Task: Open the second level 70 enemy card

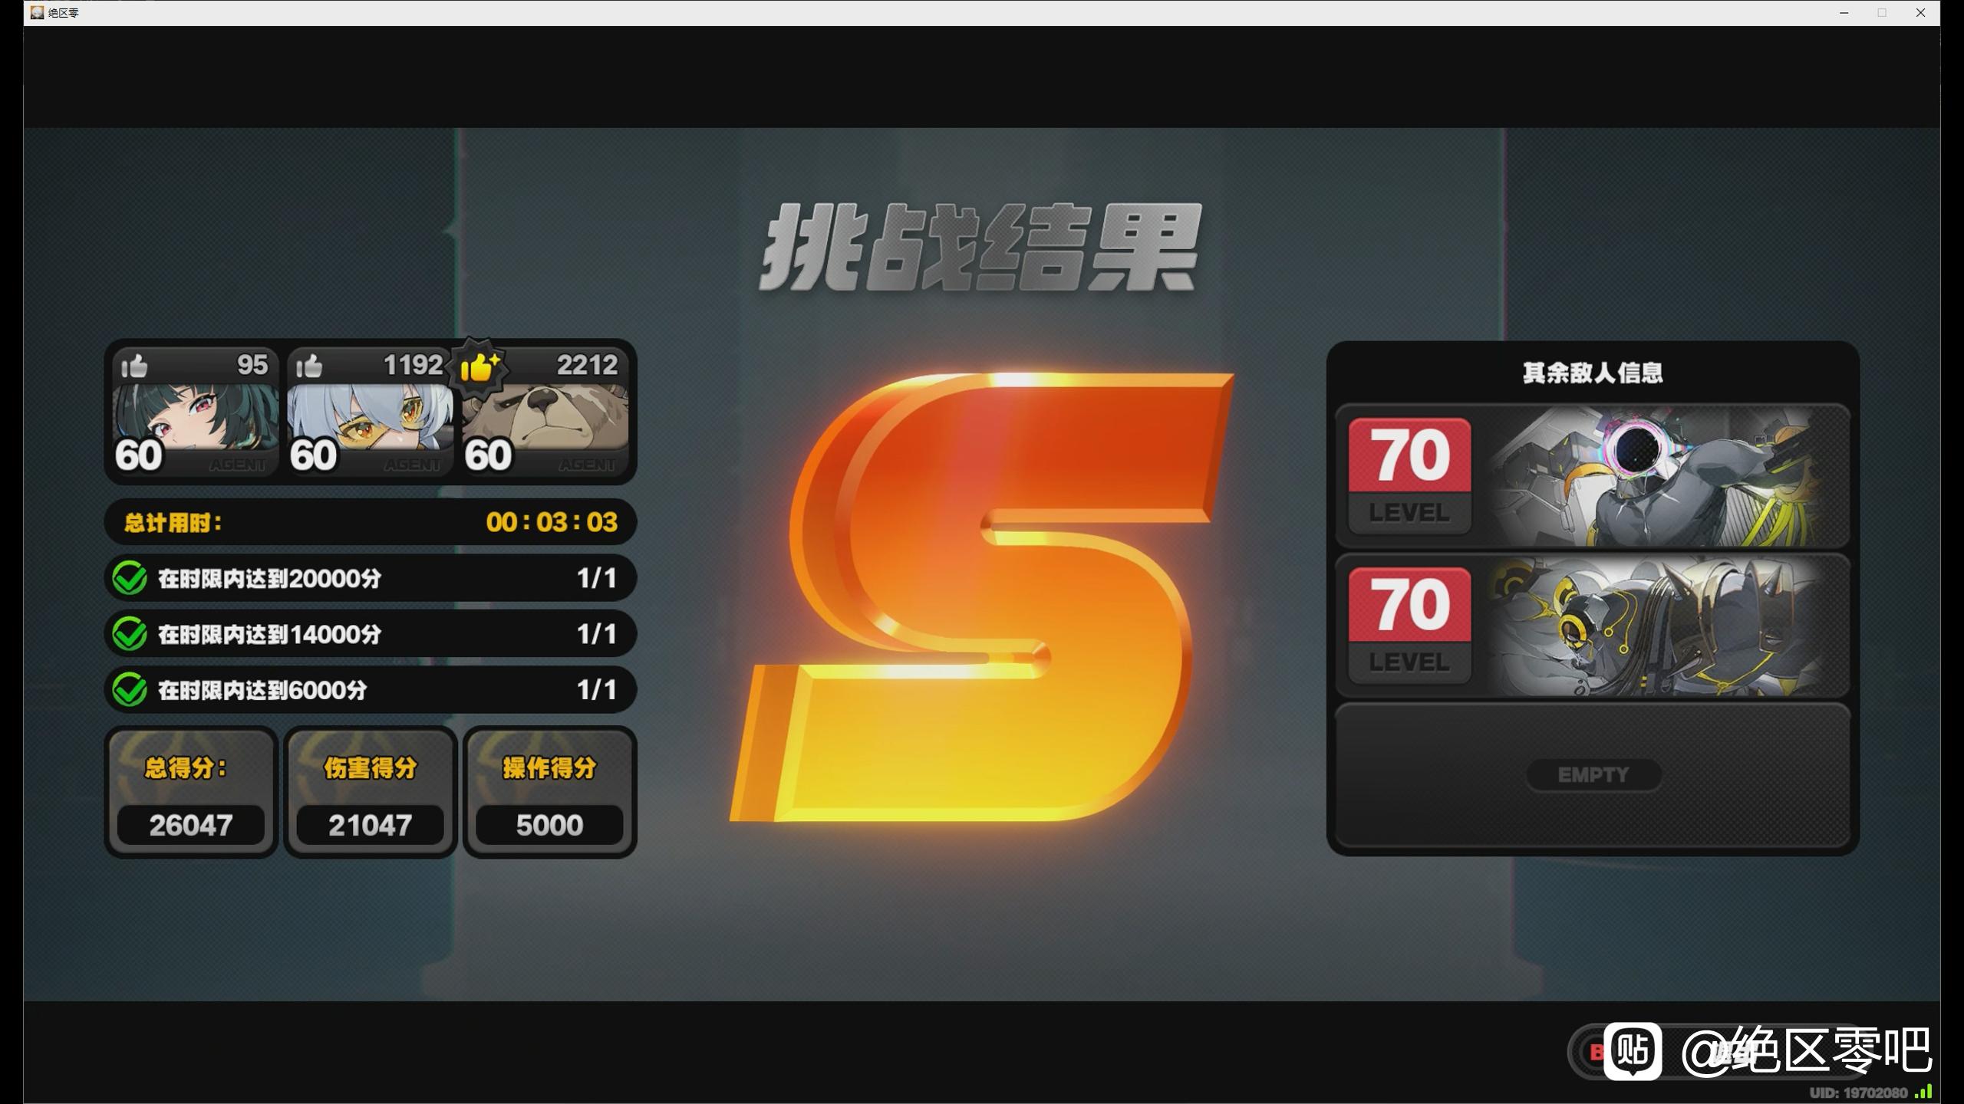Action: pos(1593,626)
